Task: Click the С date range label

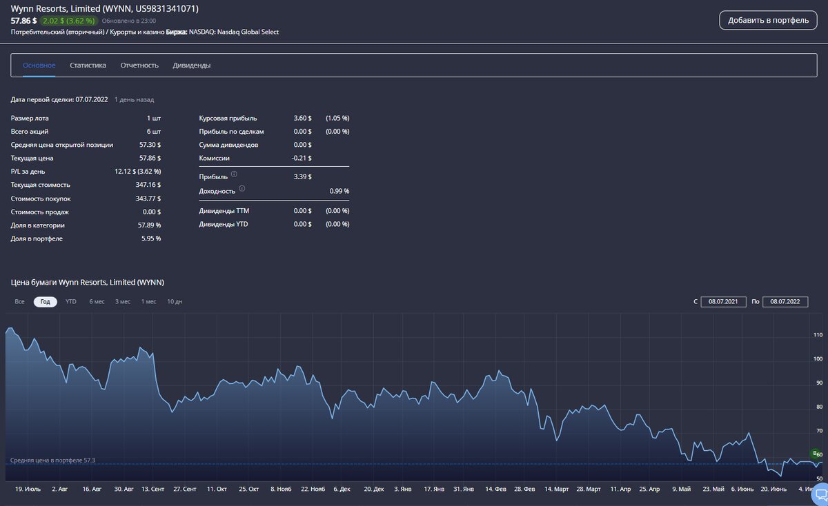Action: [x=696, y=302]
